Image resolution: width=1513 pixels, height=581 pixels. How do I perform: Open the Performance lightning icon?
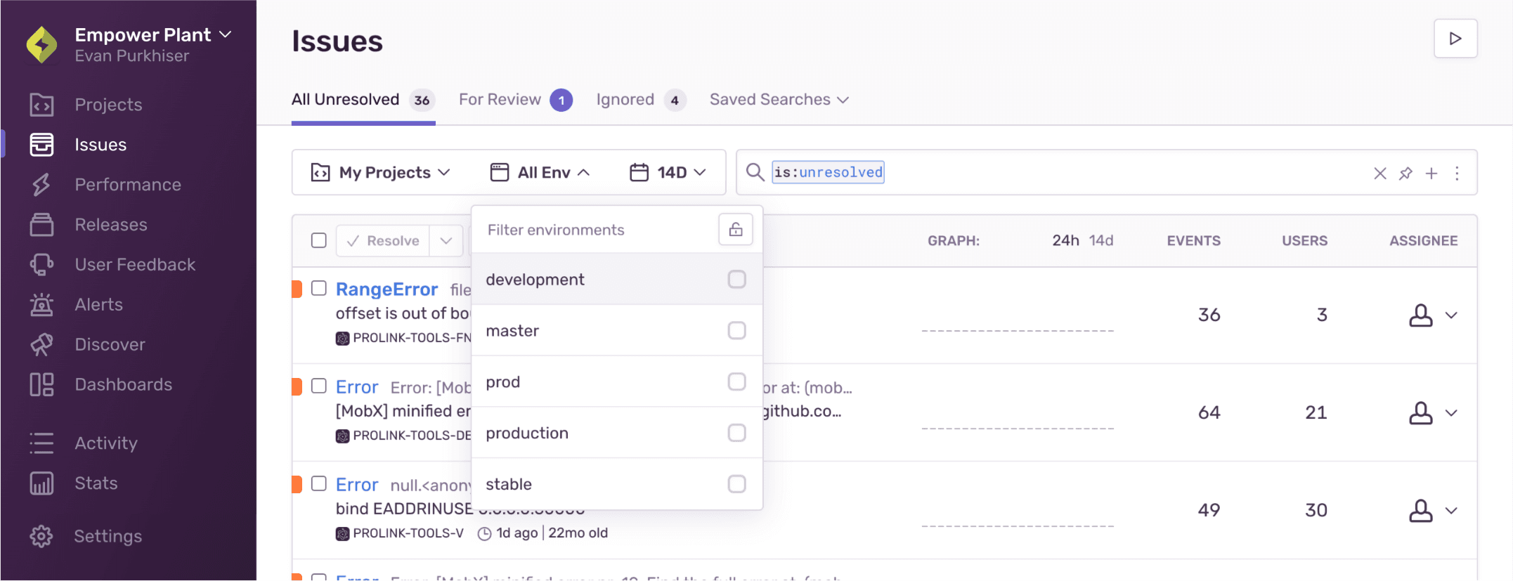[41, 185]
